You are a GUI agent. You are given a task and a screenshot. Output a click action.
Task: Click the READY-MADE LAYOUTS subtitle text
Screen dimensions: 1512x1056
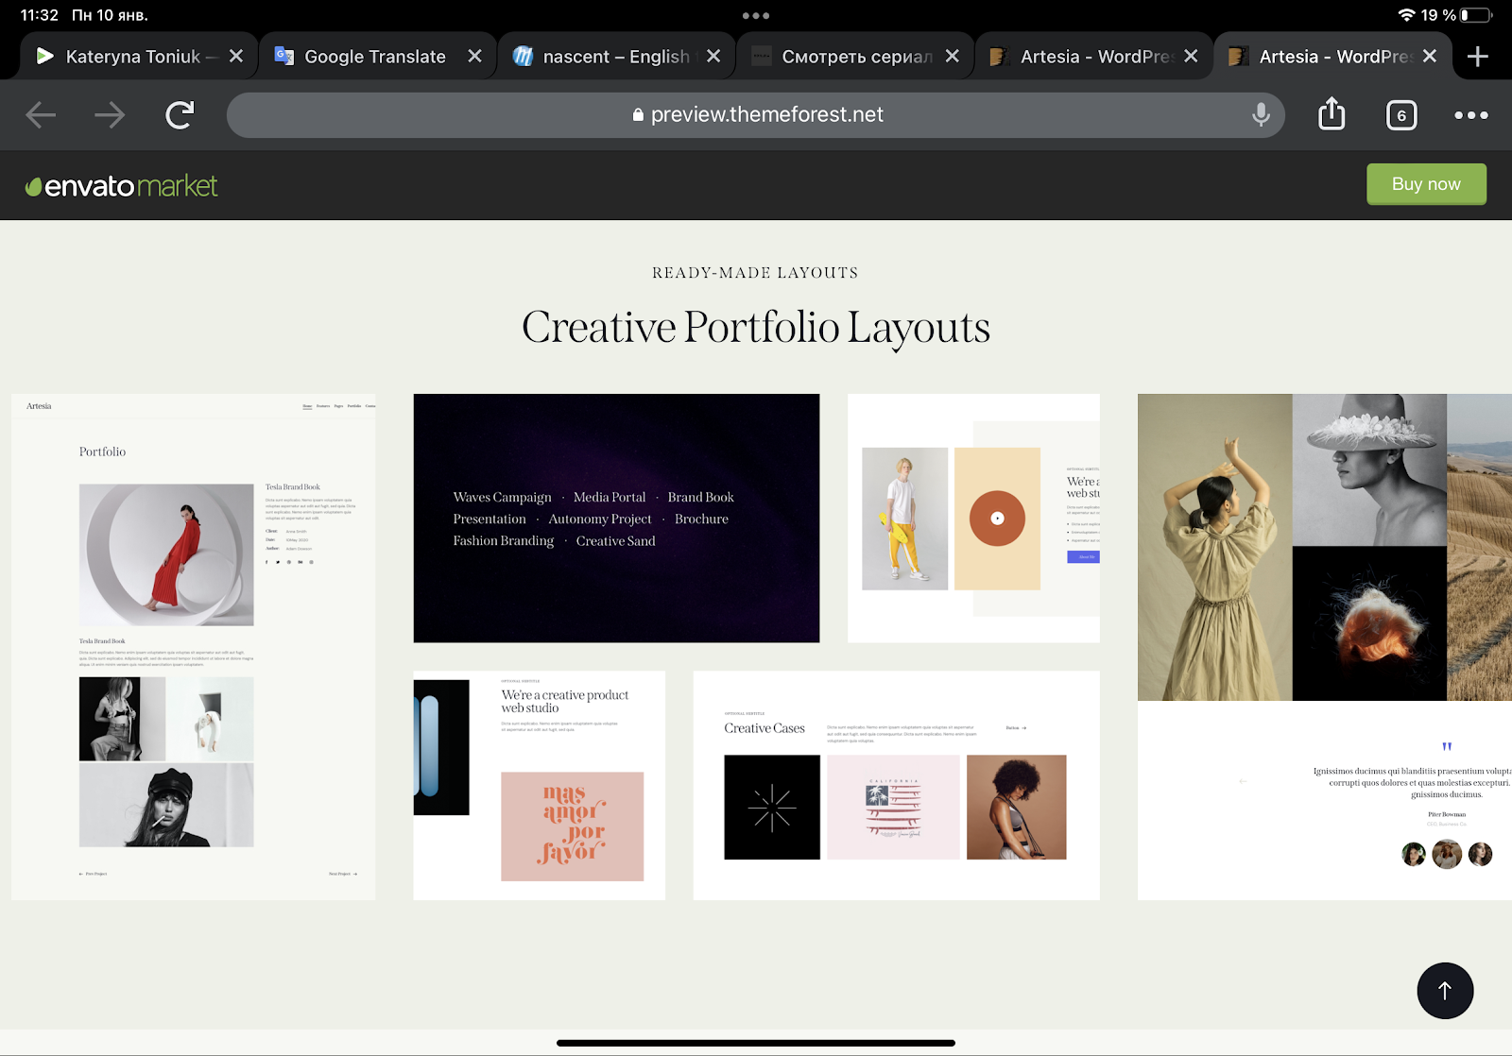755,273
